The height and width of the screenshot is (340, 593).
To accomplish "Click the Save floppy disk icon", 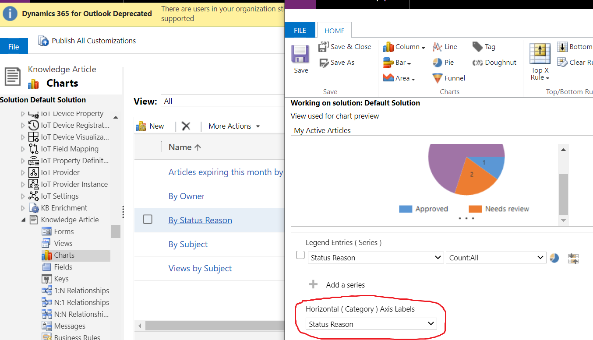I will click(x=300, y=54).
